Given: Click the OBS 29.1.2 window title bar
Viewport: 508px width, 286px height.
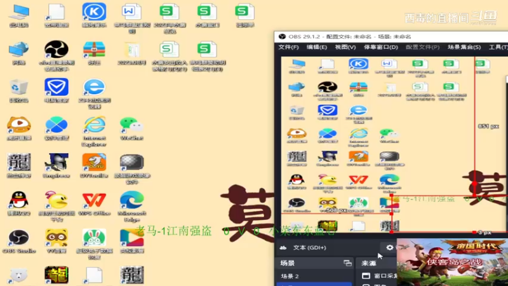Looking at the screenshot, I should pos(391,37).
